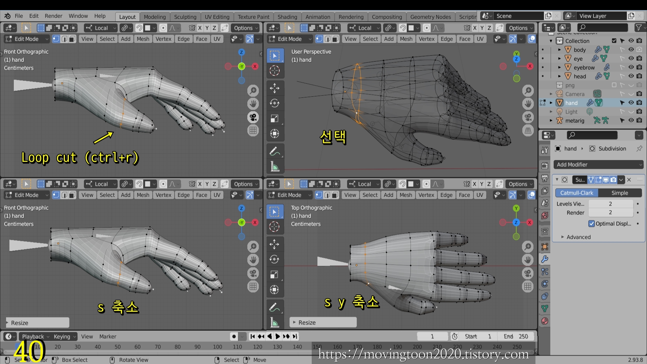Open the Object Data properties tab

[x=545, y=308]
